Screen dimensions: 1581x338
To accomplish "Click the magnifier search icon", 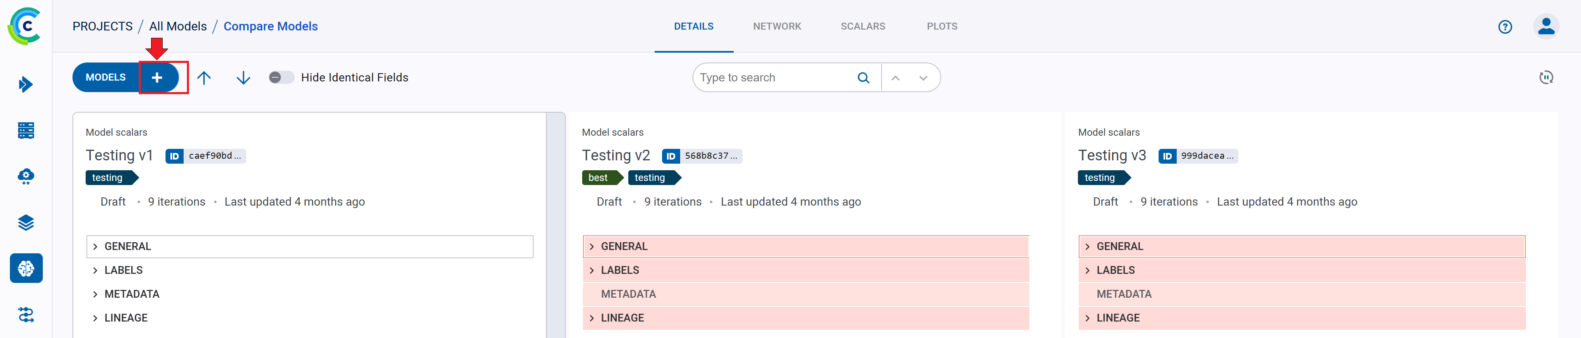I will 863,78.
